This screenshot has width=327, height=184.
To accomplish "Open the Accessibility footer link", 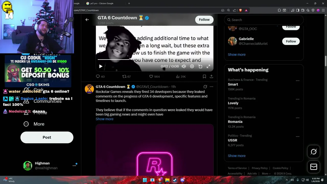I will point(235,174).
